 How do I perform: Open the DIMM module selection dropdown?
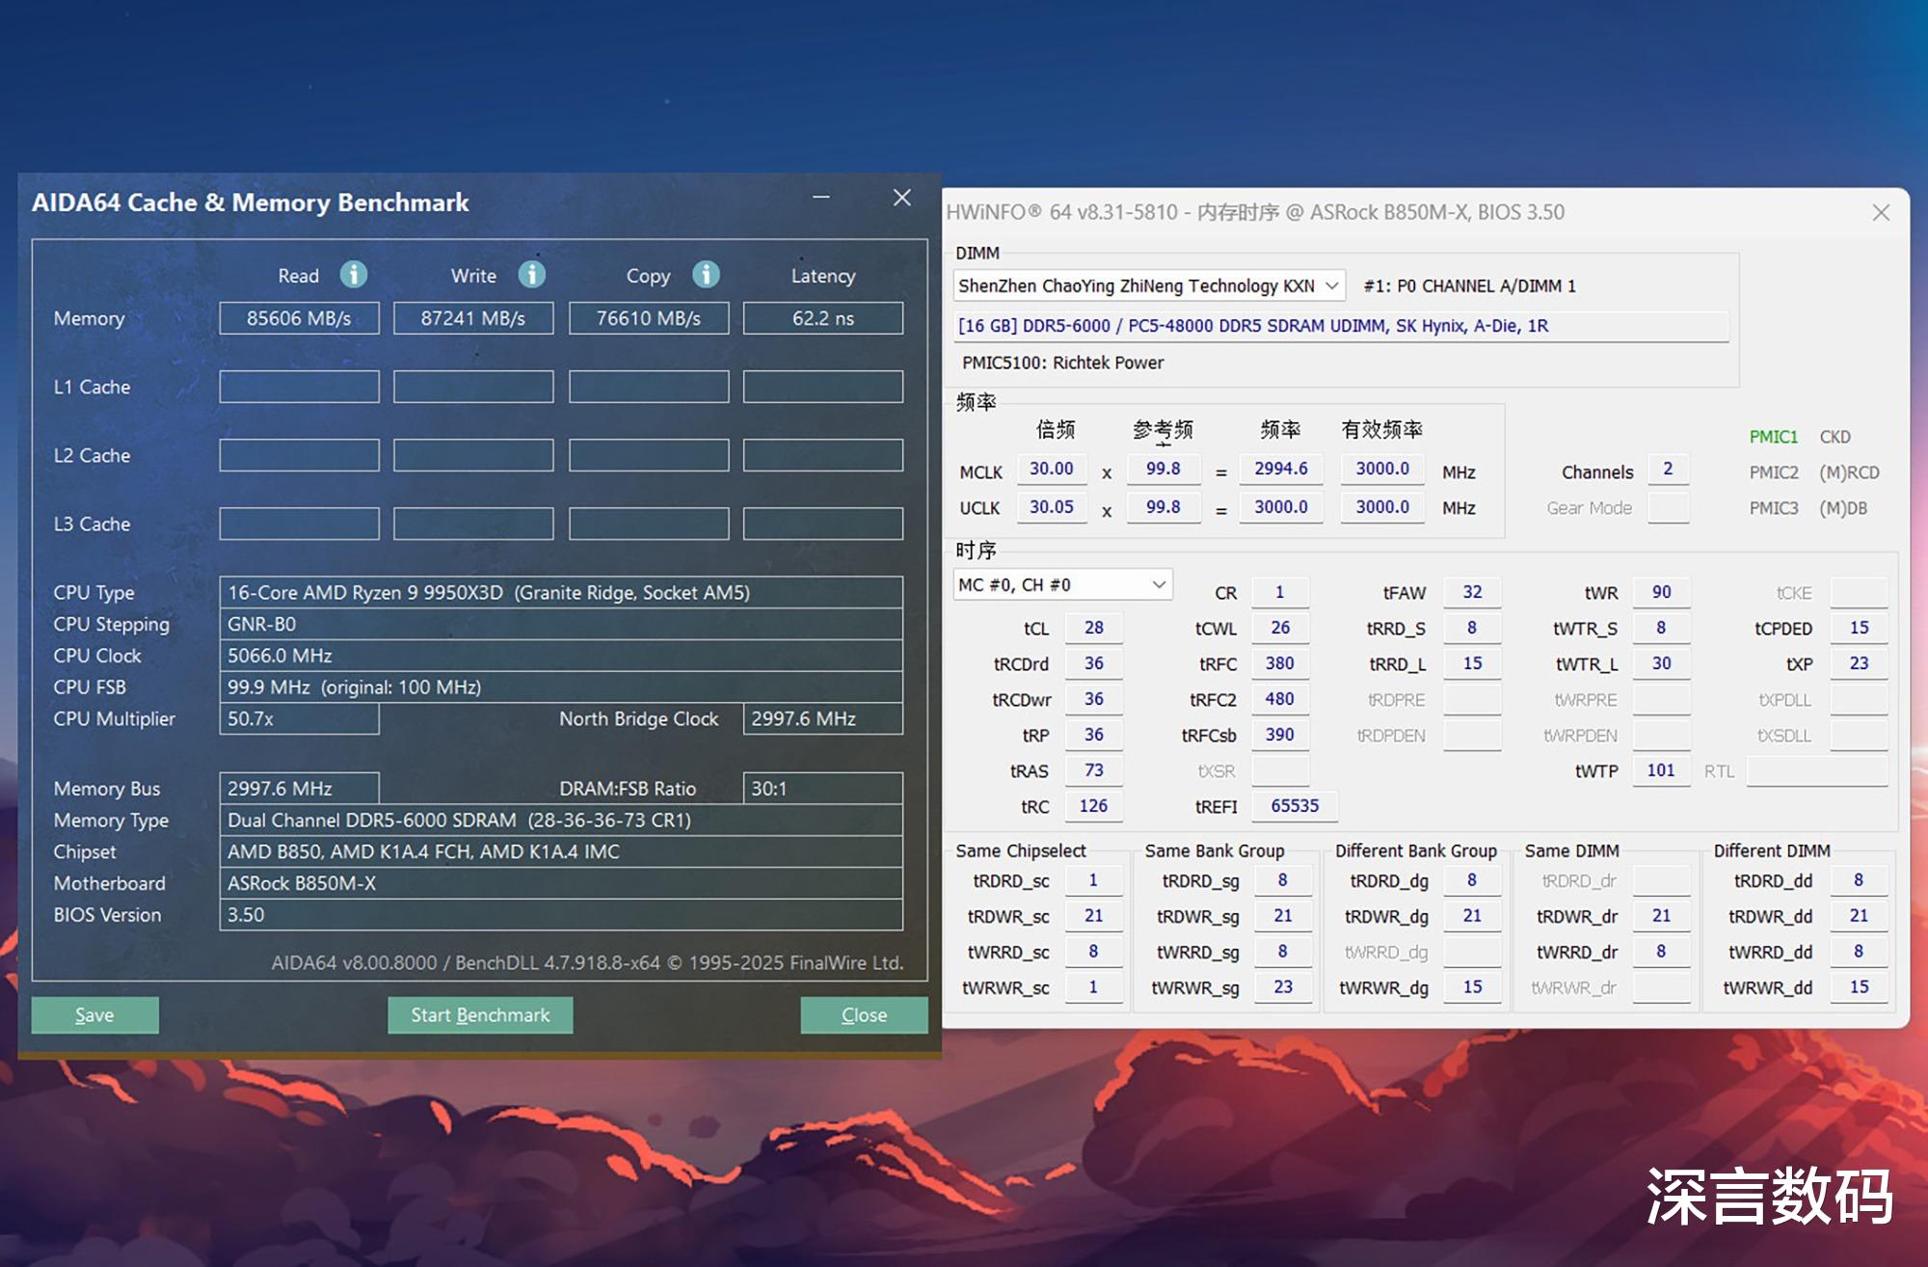pos(1331,285)
